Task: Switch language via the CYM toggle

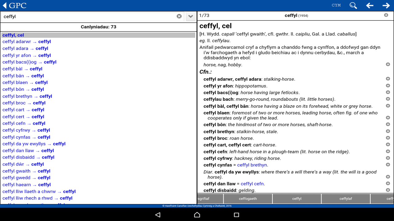Action: 336,5
